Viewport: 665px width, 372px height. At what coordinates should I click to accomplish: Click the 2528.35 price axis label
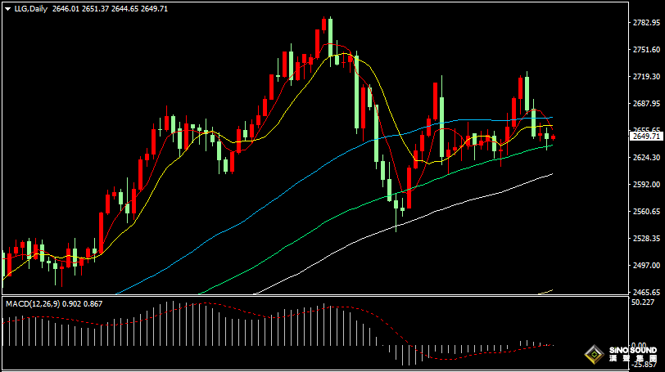click(x=646, y=238)
